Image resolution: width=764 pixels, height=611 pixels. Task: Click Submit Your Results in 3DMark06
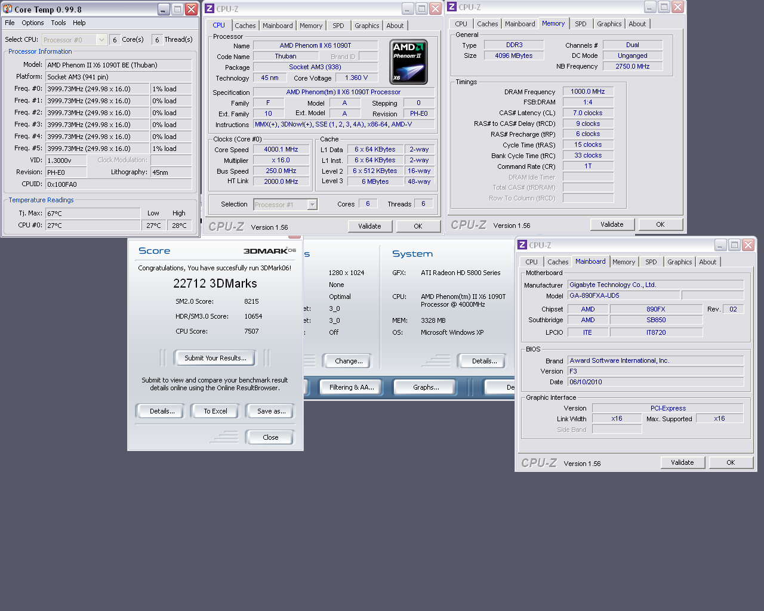click(215, 358)
